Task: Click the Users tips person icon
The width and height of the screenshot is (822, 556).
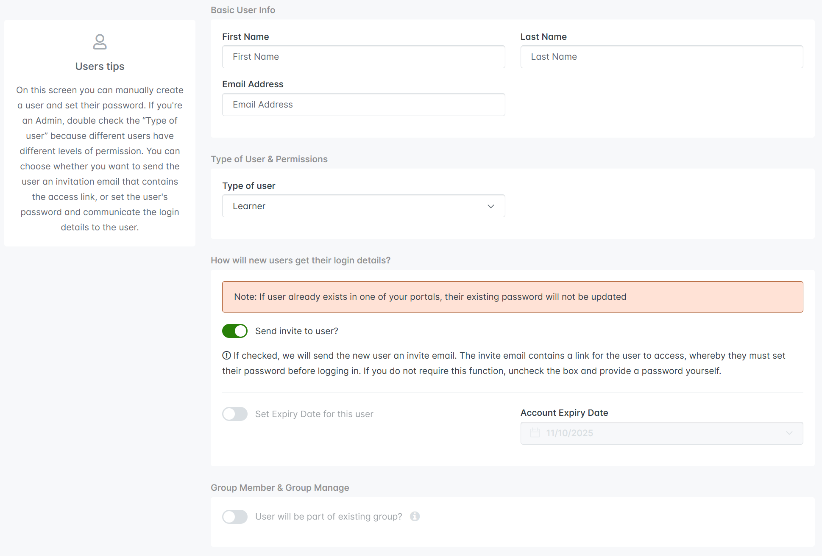Action: tap(100, 42)
